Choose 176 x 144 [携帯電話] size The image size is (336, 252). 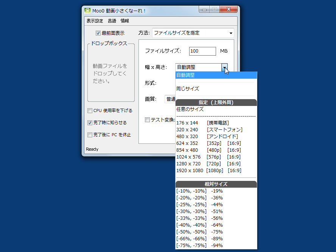[x=216, y=123]
